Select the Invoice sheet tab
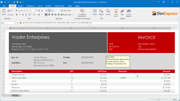Screen dimensions: 180x101 pos(15,95)
